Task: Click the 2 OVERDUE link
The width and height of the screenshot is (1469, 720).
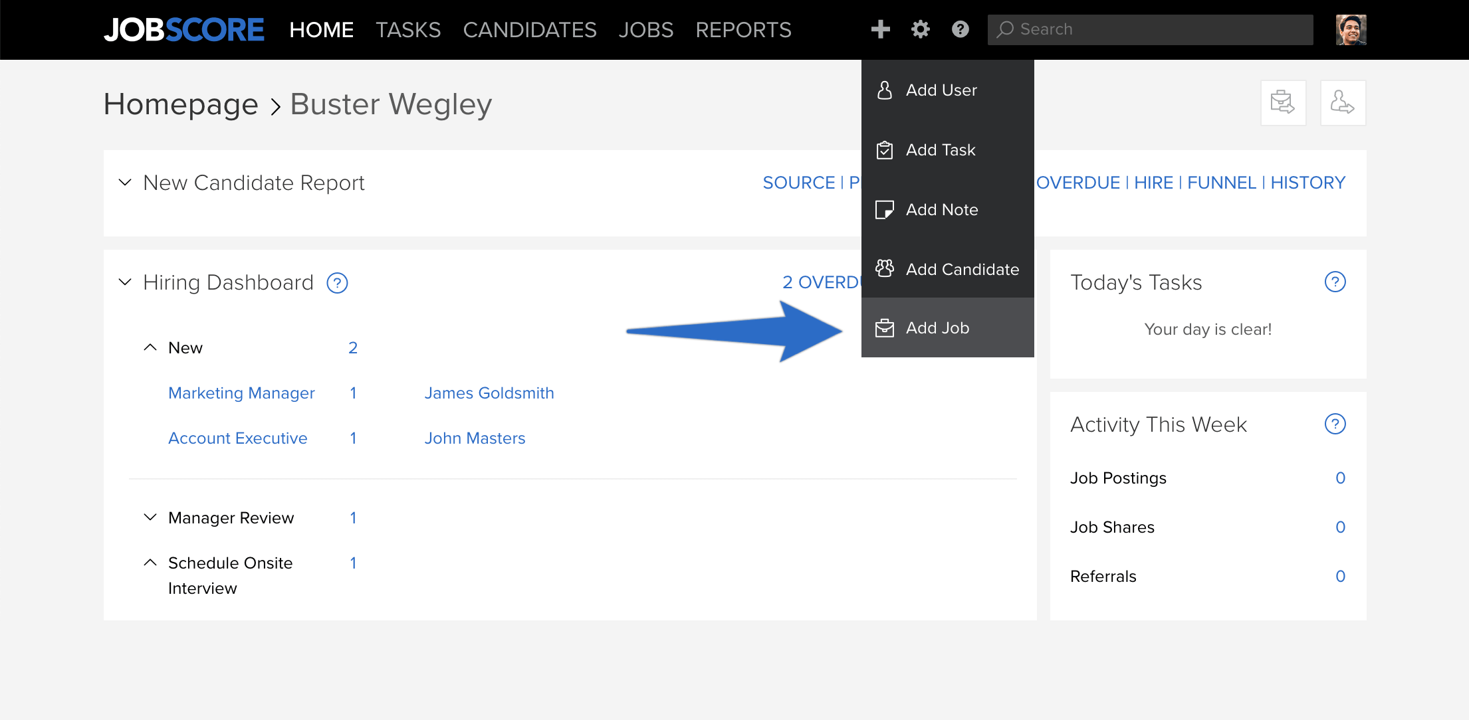Action: click(822, 282)
